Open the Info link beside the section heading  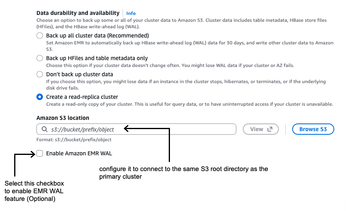click(x=131, y=13)
